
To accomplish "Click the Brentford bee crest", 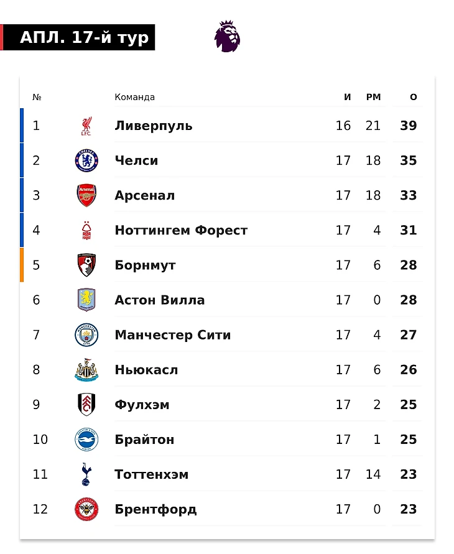I will (x=86, y=509).
